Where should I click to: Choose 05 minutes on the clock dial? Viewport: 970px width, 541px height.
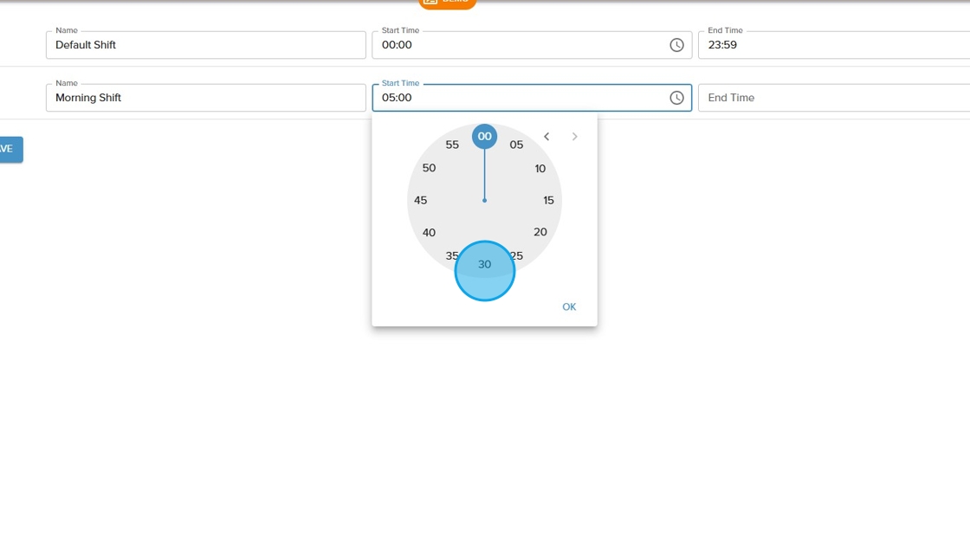[516, 145]
